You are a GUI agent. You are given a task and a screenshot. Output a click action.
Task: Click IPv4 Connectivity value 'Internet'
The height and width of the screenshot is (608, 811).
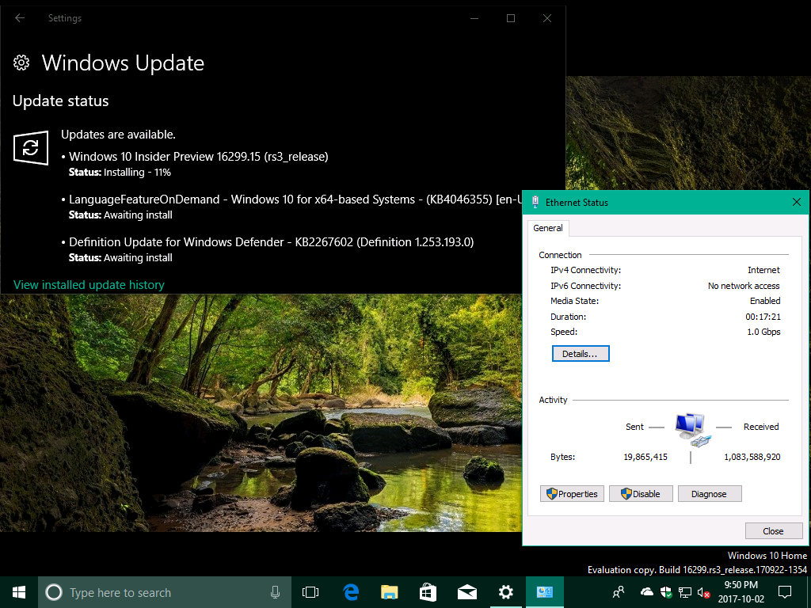763,270
